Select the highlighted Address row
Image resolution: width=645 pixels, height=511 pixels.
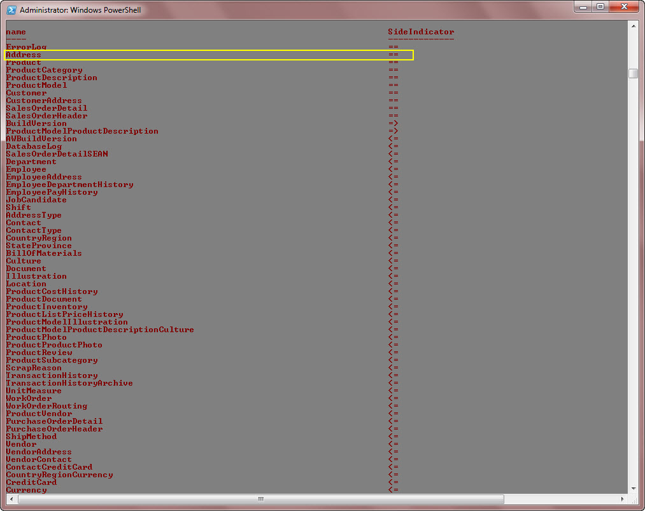click(x=22, y=55)
